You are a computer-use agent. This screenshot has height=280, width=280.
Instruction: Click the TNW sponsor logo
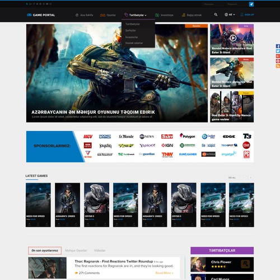pos(167,155)
